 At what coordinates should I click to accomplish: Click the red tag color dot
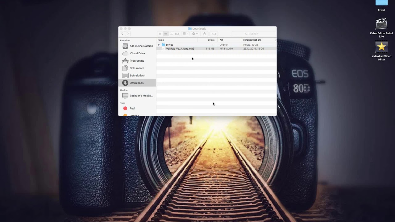pyautogui.click(x=125, y=109)
